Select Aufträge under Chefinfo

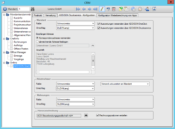(18, 45)
